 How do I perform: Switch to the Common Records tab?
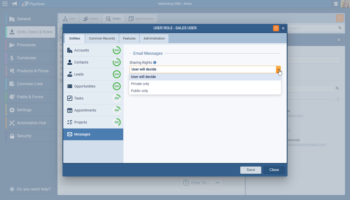[x=102, y=38]
